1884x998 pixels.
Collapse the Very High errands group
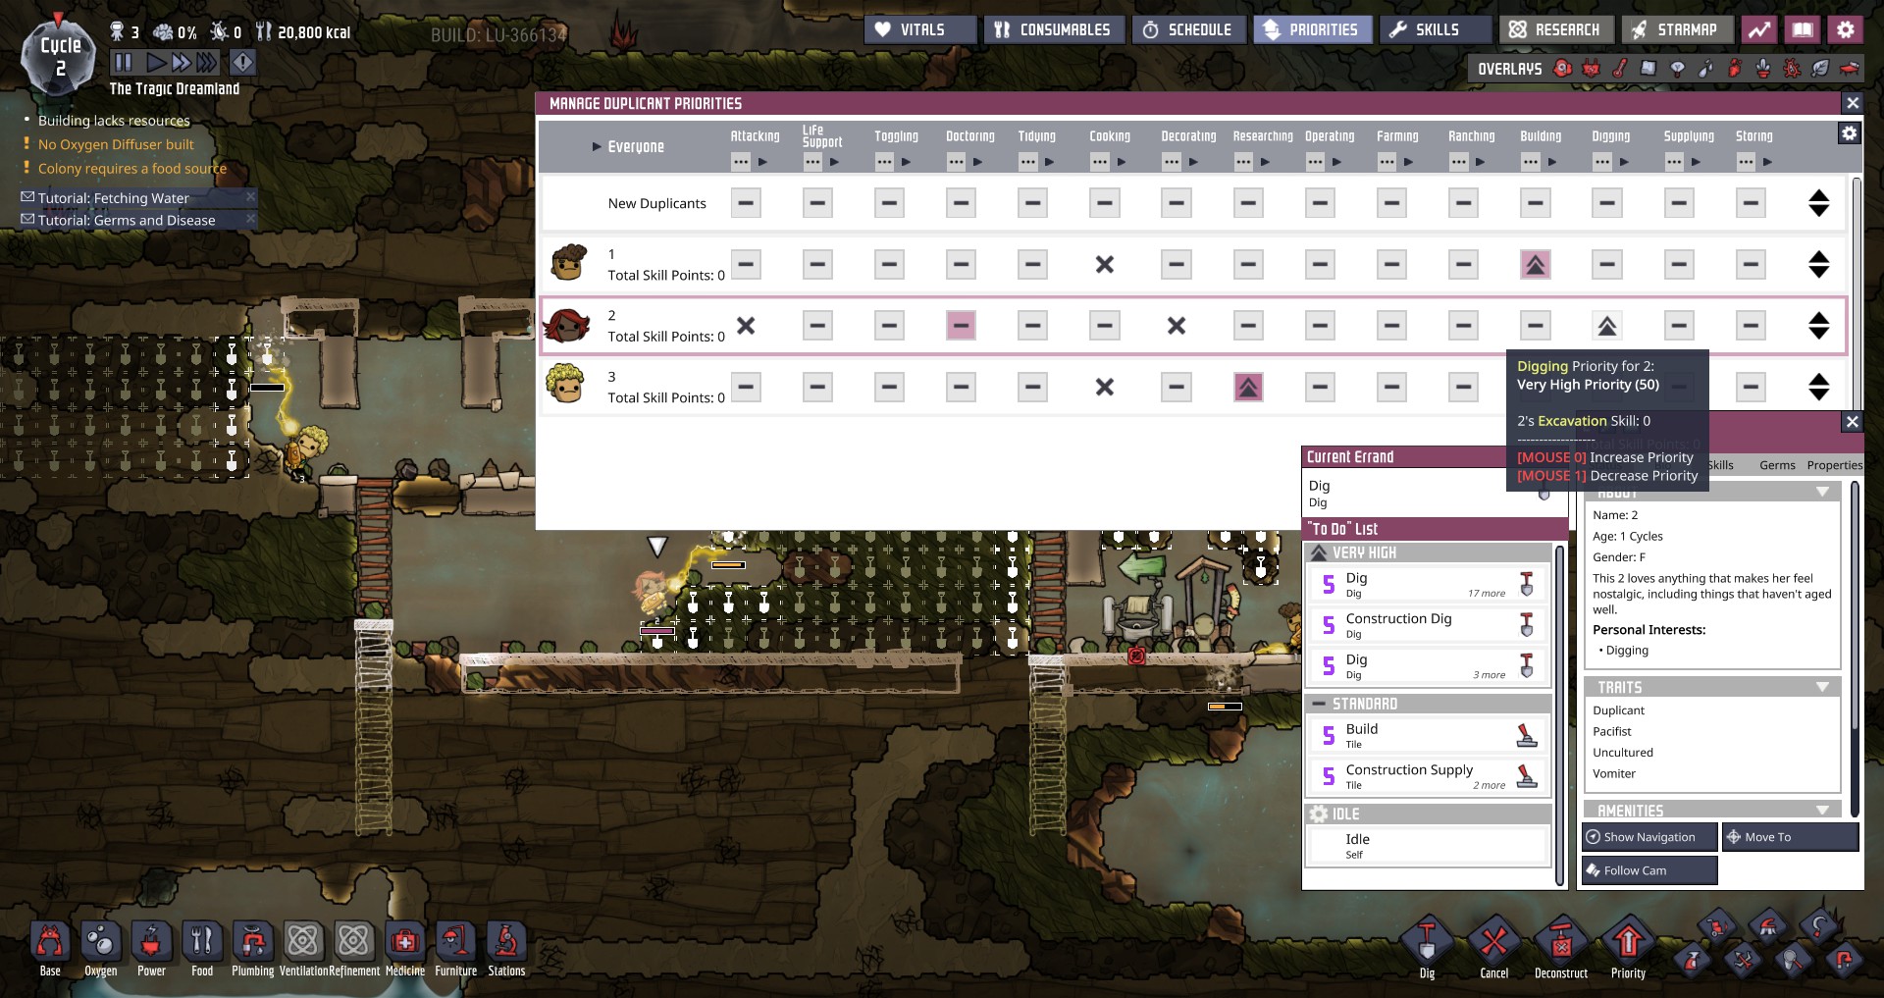(1319, 553)
